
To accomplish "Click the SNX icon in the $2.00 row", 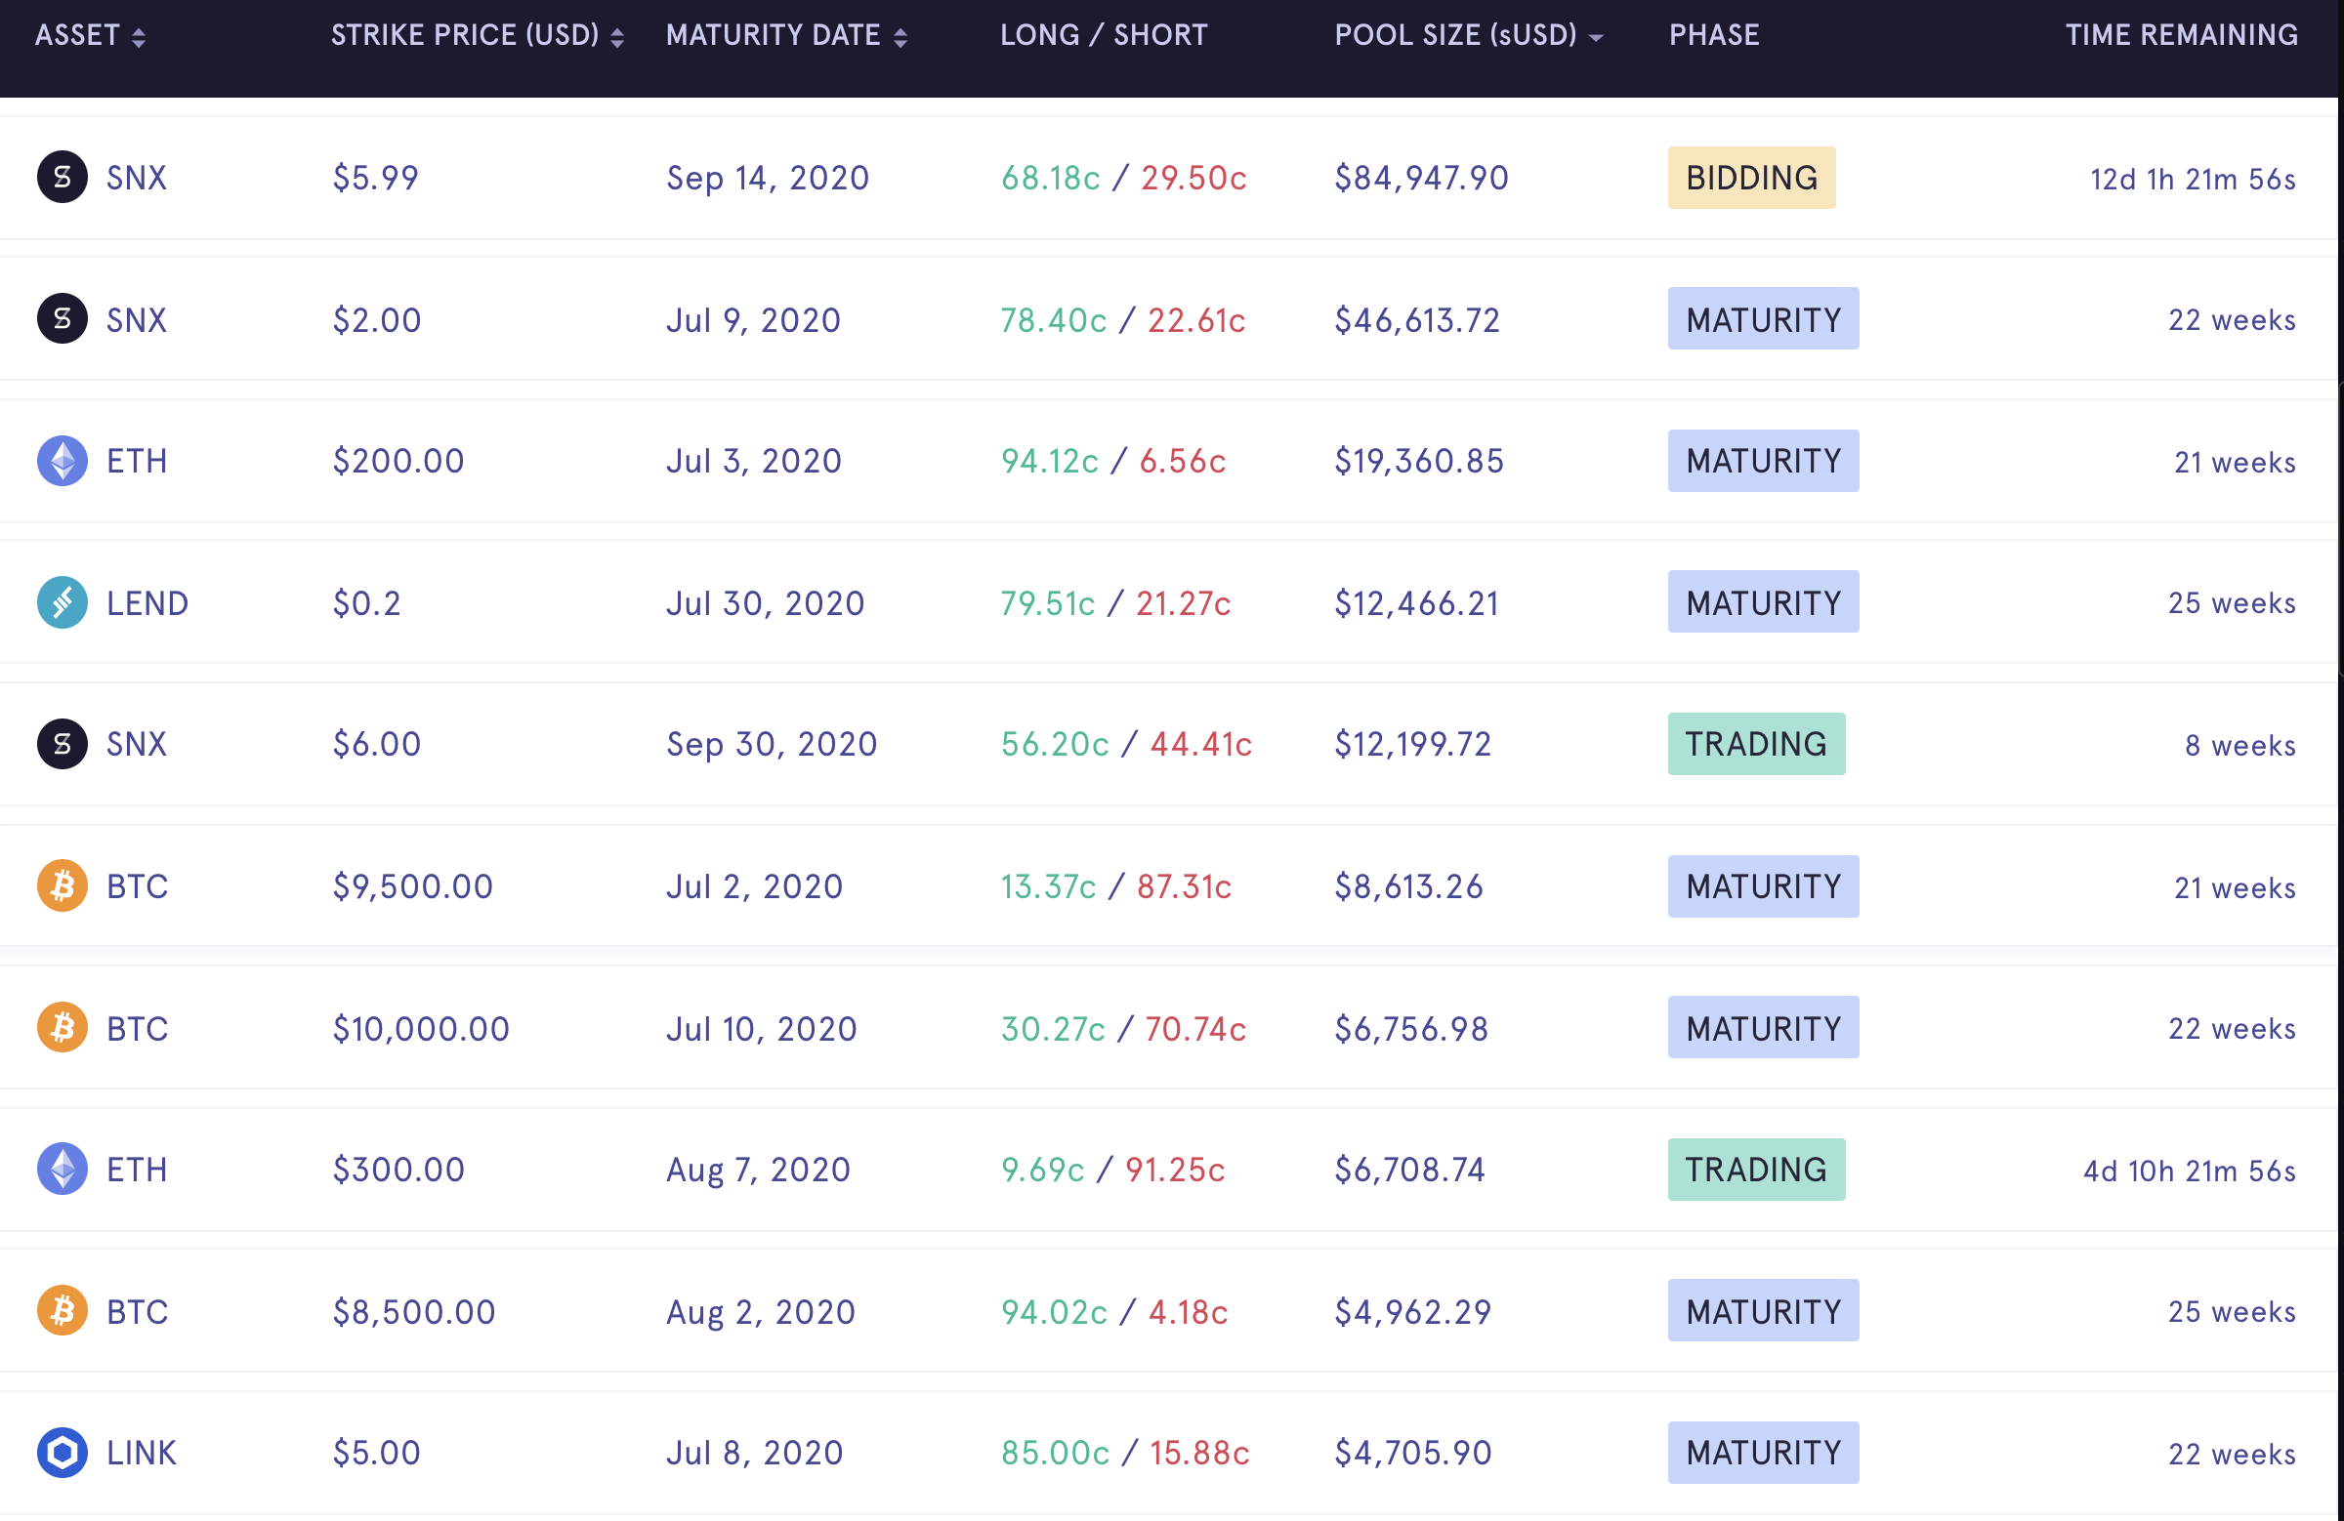I will 63,319.
